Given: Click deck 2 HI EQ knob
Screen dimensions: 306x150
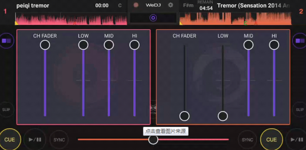Looking at the screenshot, I should (274, 45).
